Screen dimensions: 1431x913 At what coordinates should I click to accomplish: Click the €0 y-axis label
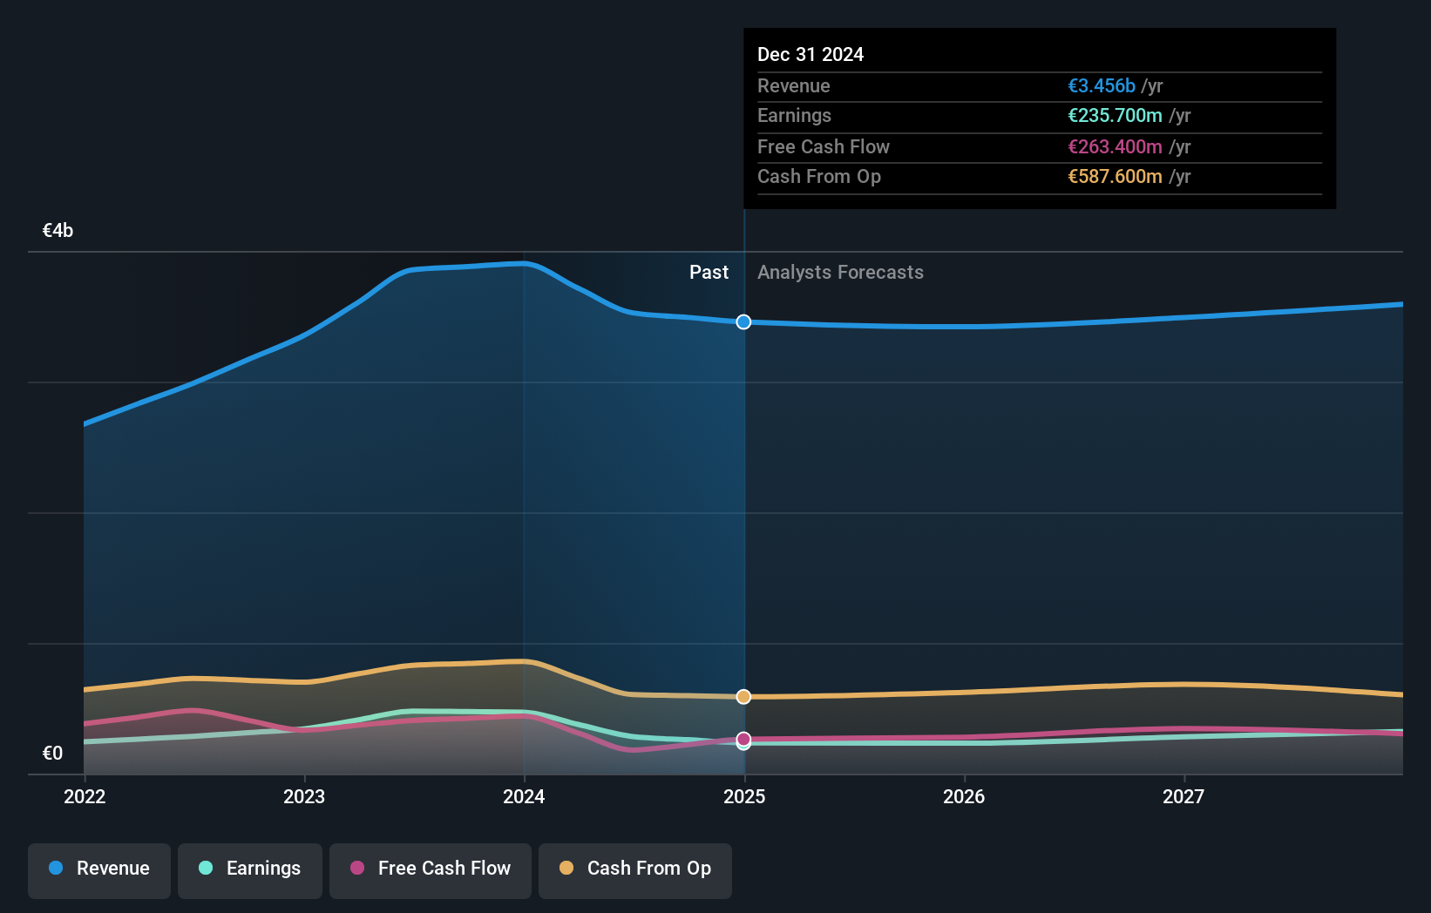[52, 754]
